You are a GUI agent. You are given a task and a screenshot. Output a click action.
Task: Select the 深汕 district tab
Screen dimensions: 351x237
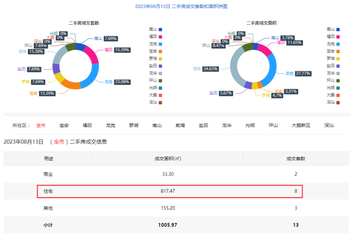[329, 125]
